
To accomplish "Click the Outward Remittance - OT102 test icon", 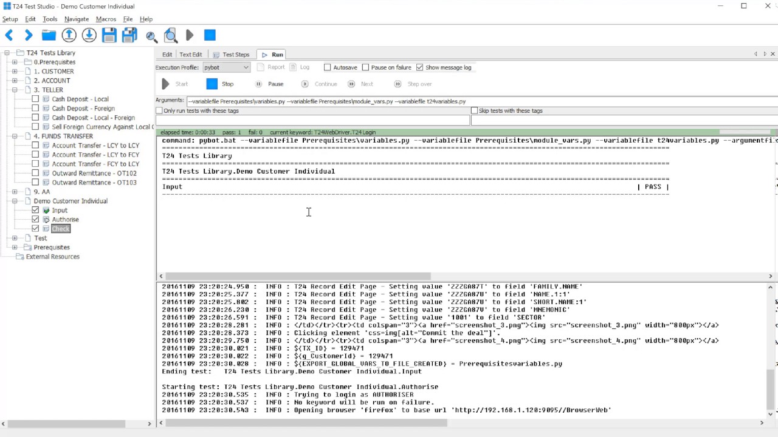I will pos(46,174).
